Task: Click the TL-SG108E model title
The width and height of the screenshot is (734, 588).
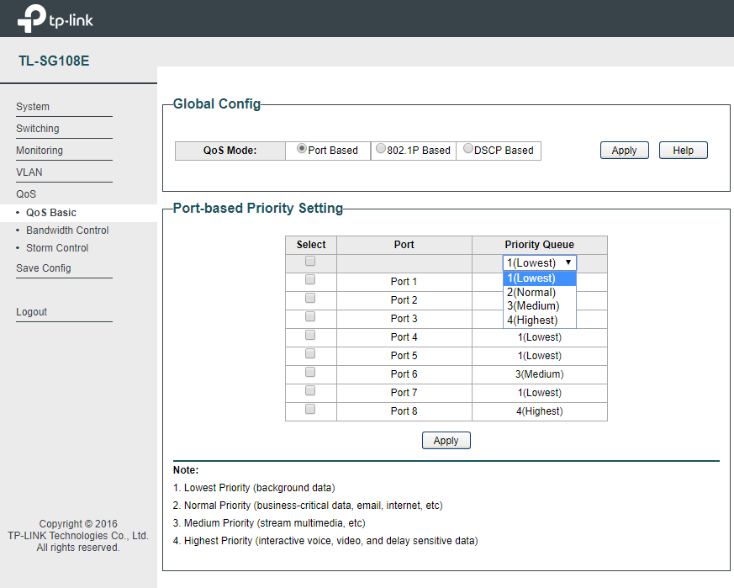Action: [x=54, y=61]
